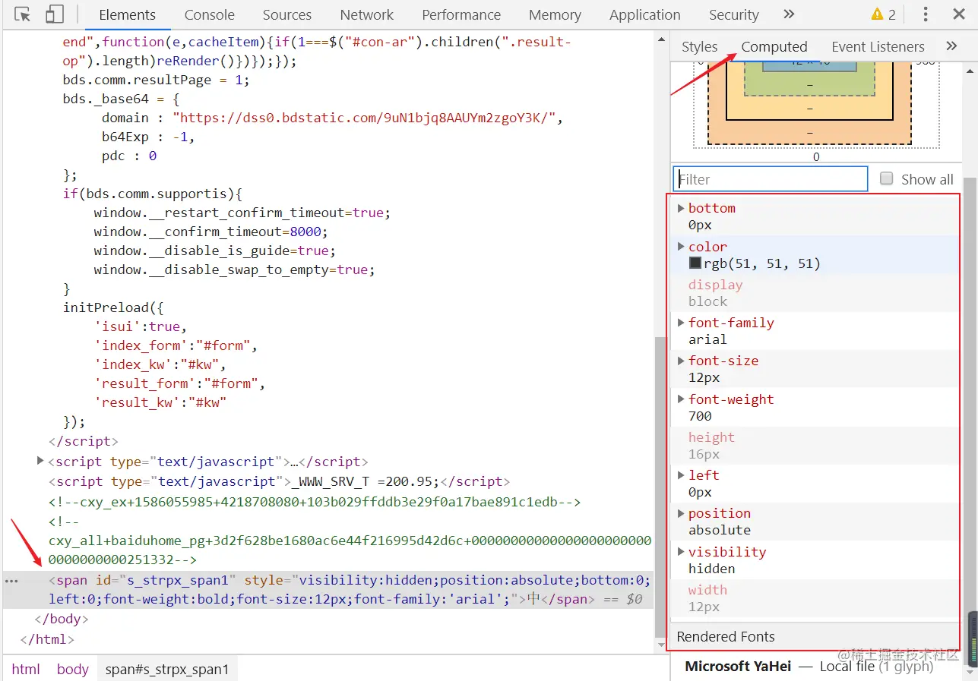Viewport: 978px width, 681px height.
Task: Activate the inspect element picker icon
Action: pyautogui.click(x=23, y=14)
